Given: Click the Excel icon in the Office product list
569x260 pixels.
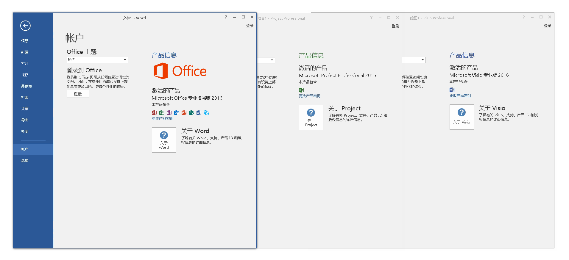Looking at the screenshot, I should click(162, 113).
